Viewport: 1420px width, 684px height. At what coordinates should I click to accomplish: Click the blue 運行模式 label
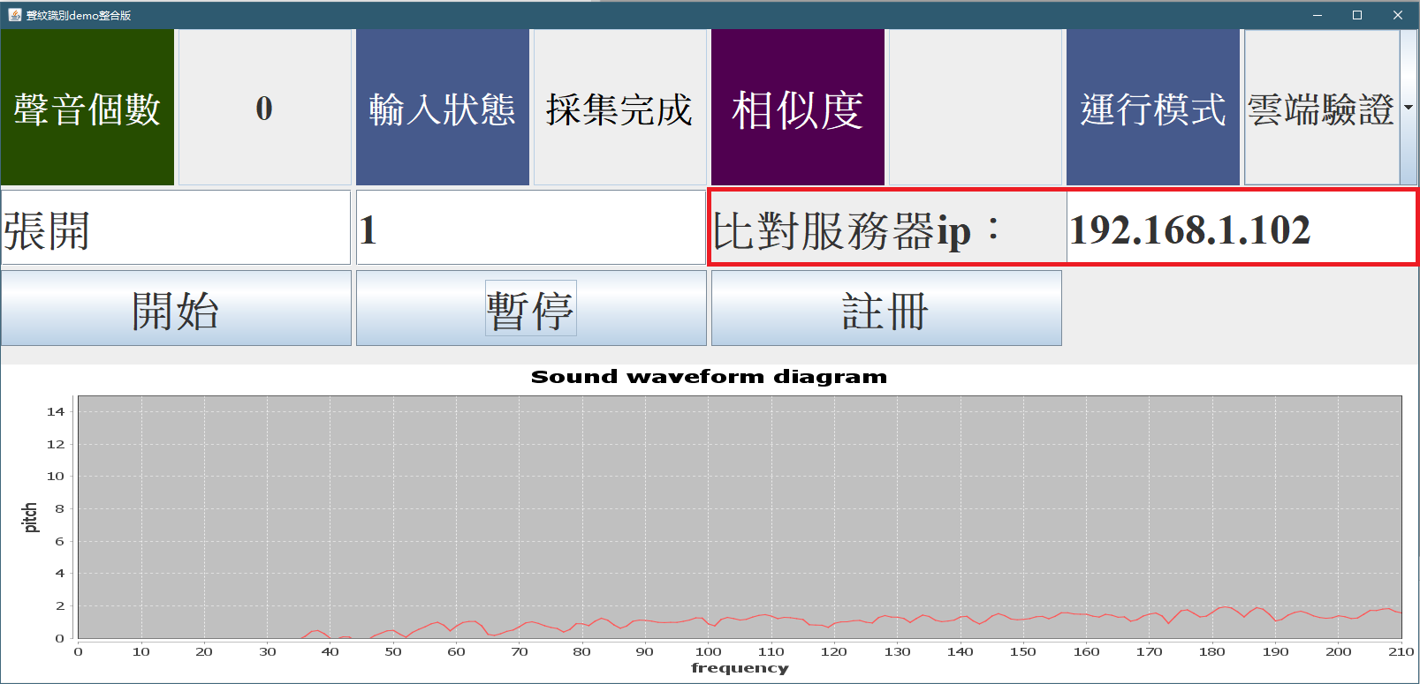coord(1152,108)
